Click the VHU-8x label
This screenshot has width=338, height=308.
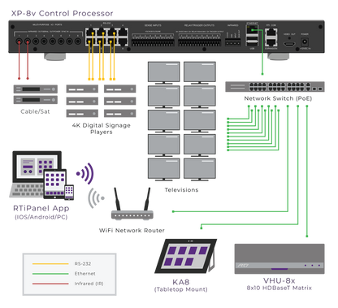[279, 280]
